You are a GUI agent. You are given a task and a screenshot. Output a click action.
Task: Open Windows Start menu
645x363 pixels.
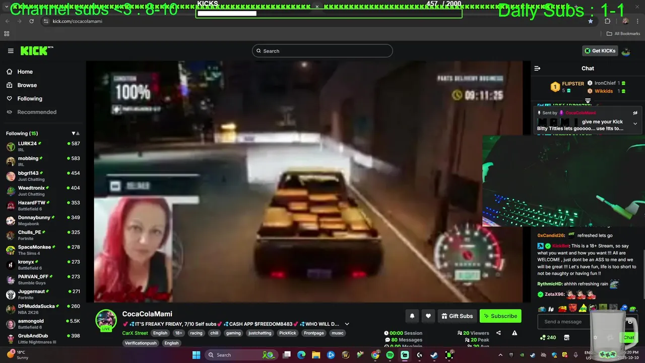(x=197, y=355)
